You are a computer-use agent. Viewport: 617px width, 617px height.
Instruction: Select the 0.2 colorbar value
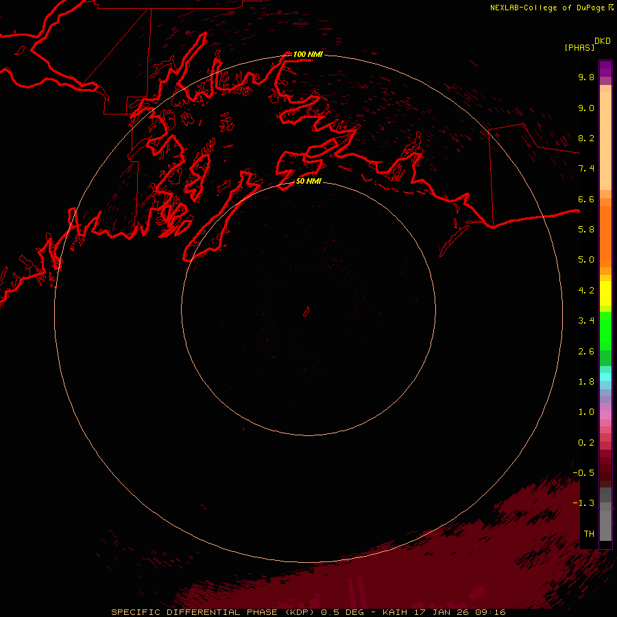click(x=586, y=443)
